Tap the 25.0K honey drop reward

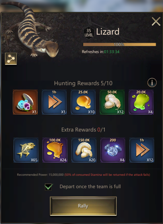[x=83, y=102]
